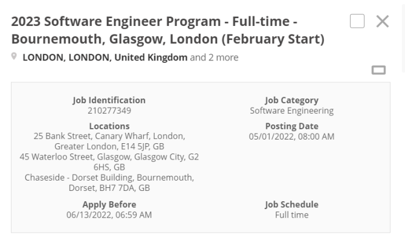Screen dimensions: 405x235
Task: Click the Job Identification label
Action: tap(109, 100)
